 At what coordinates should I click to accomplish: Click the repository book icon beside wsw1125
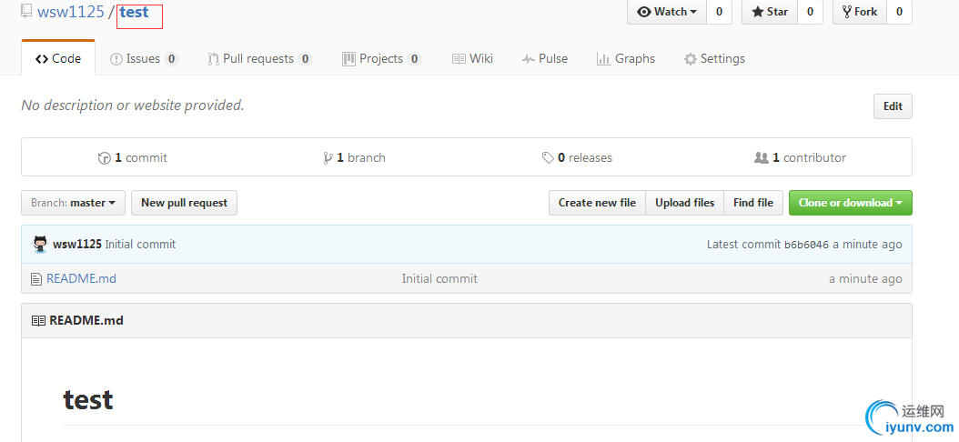click(26, 11)
